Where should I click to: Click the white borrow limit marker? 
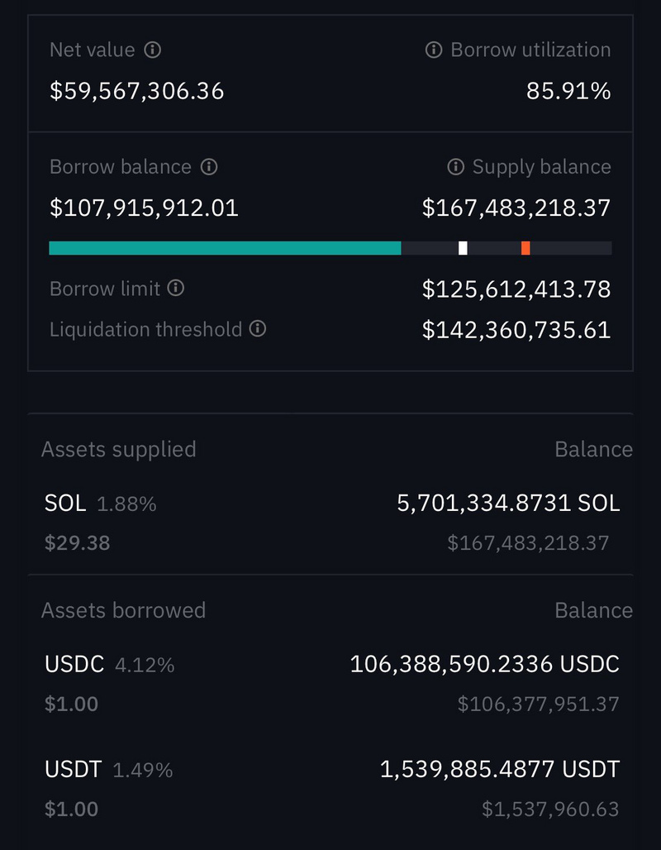(463, 248)
